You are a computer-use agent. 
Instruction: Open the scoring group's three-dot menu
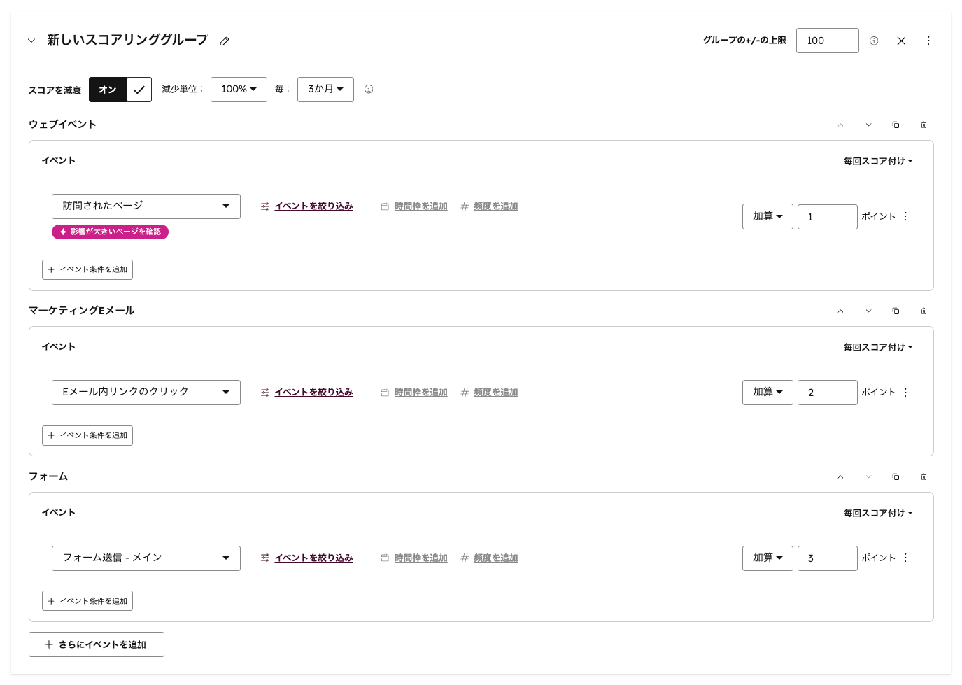tap(928, 41)
